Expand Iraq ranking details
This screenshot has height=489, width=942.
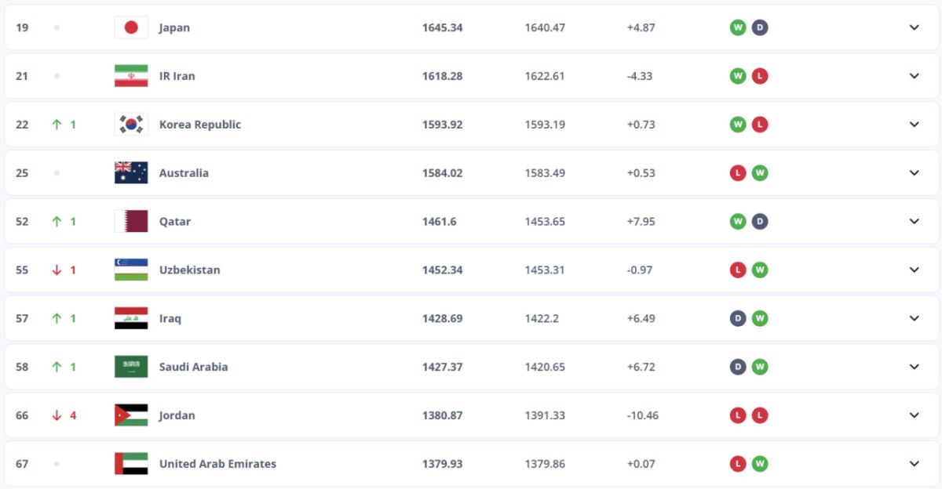pos(914,318)
